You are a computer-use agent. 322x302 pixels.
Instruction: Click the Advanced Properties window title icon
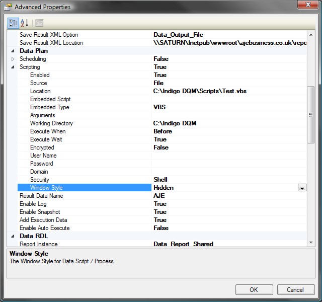pos(8,7)
